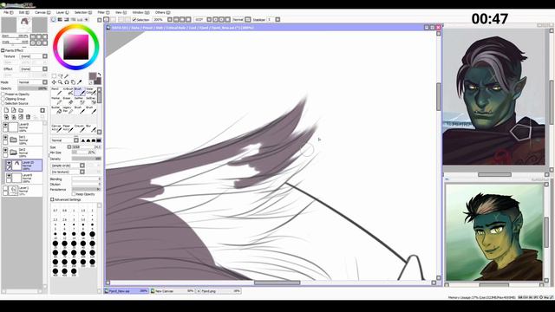Open the brush shape dropdown
The height and width of the screenshot is (312, 555).
[x=82, y=166]
